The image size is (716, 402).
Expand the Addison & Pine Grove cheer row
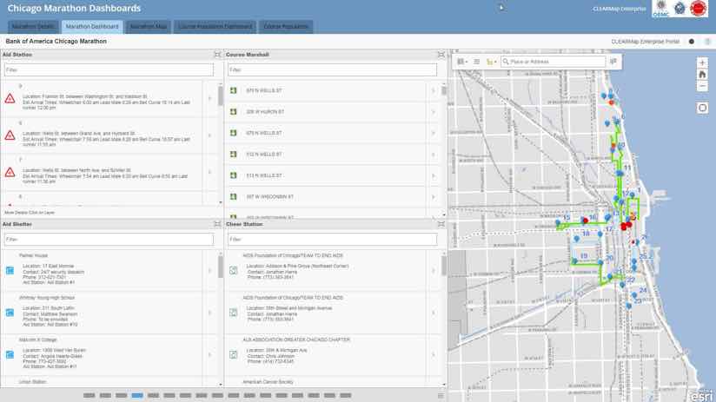434,271
